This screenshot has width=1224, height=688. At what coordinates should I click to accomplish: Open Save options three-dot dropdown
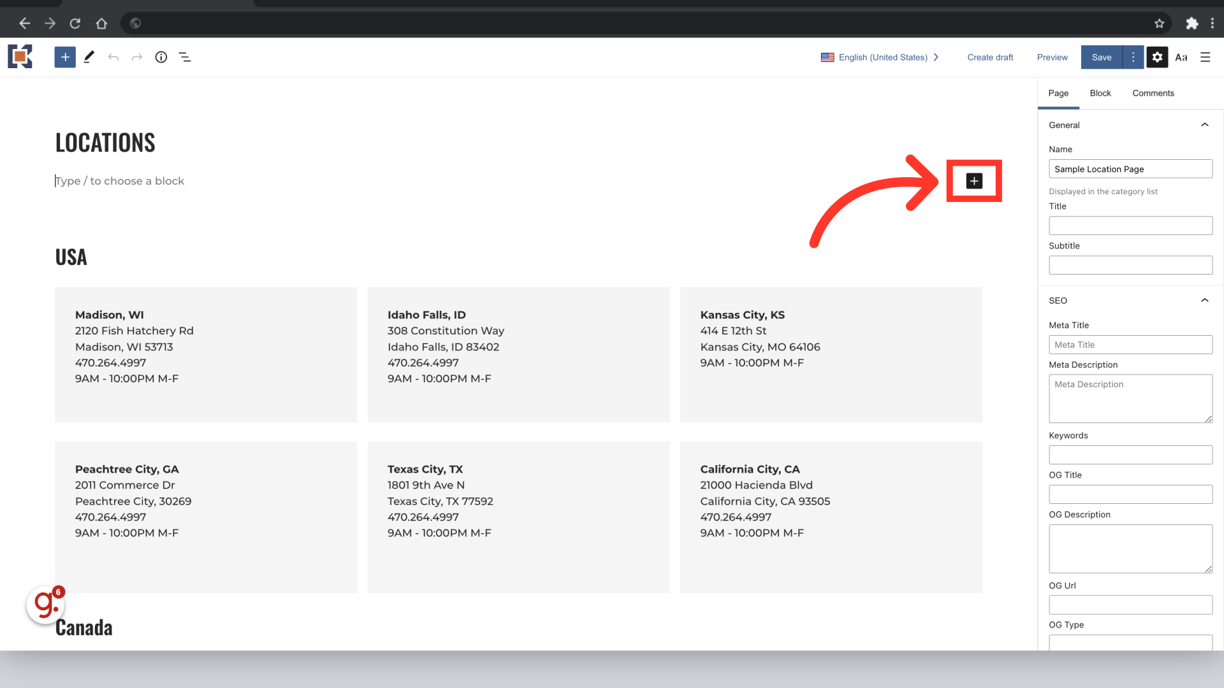(x=1133, y=57)
